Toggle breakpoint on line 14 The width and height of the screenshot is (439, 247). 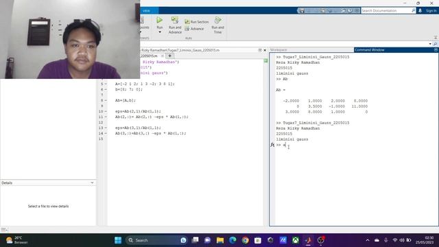tap(106, 133)
